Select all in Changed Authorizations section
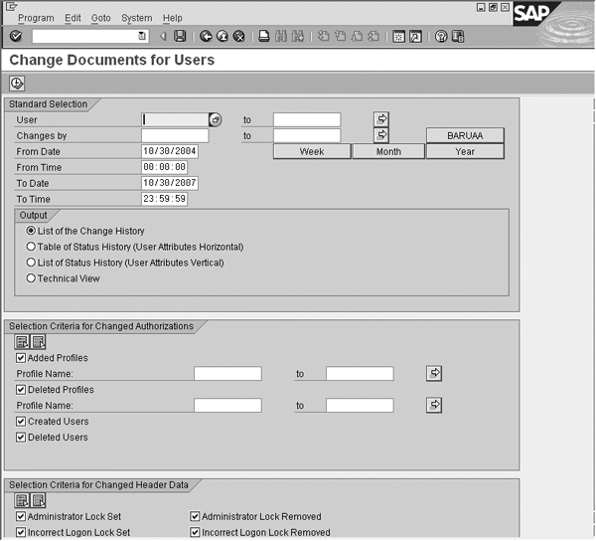Screen dimensions: 596x541 click(x=22, y=342)
